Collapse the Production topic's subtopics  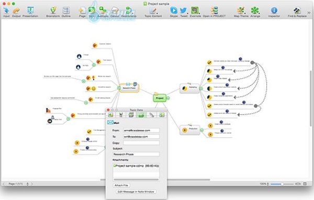201,130
